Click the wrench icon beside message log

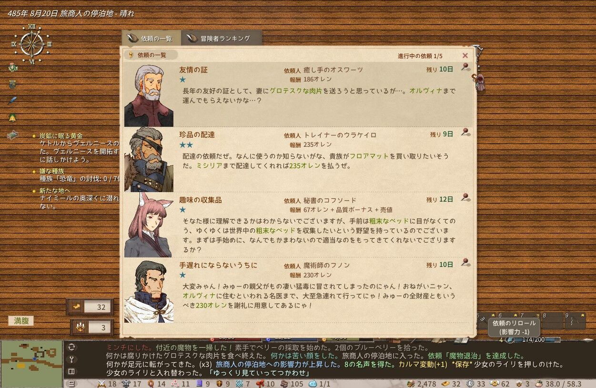click(x=72, y=359)
